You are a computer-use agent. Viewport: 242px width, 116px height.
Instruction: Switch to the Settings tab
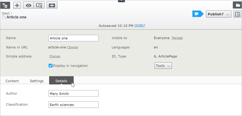pyautogui.click(x=37, y=81)
